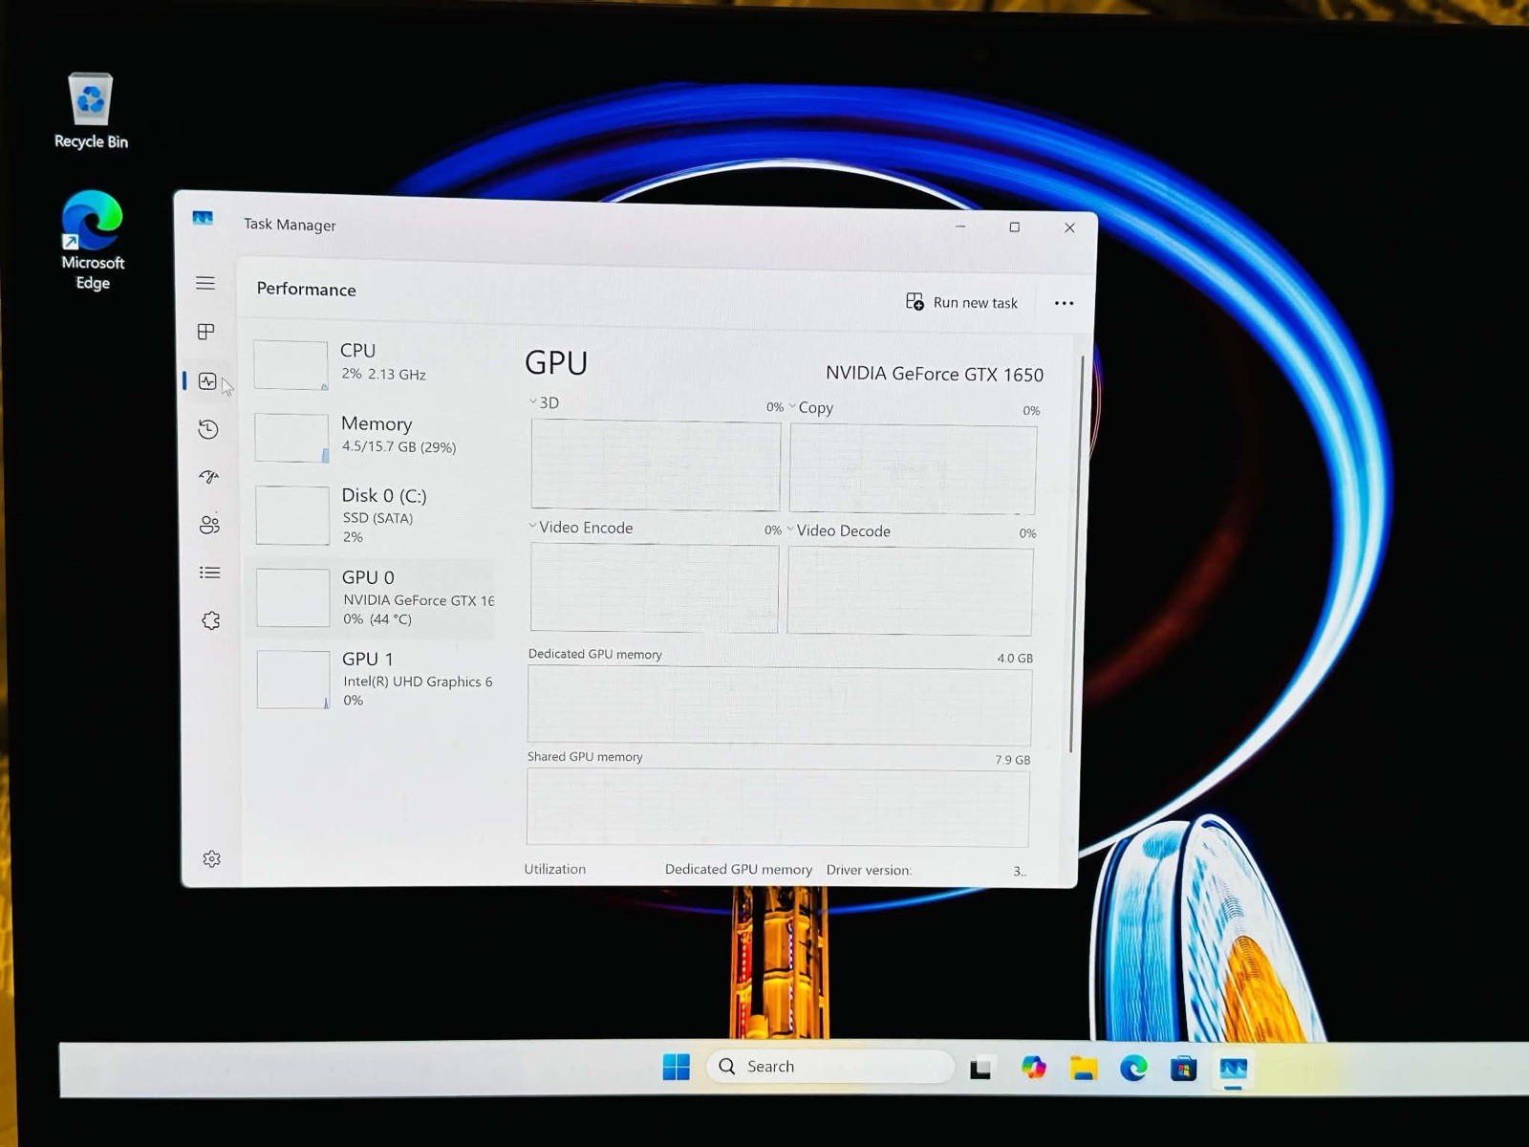
Task: Open Task Manager Settings gear
Action: (x=212, y=858)
